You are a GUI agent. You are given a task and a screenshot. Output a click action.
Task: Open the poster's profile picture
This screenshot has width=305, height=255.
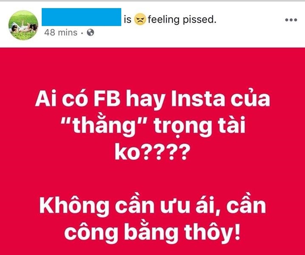(23, 25)
